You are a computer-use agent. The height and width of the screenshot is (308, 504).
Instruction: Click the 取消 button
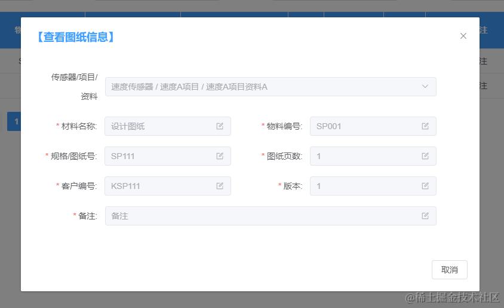(449, 270)
